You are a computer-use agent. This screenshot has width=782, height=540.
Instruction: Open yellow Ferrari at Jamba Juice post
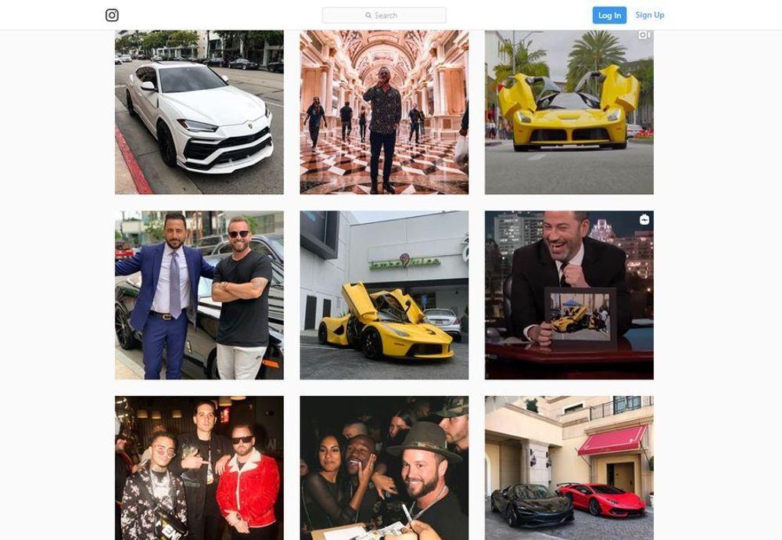pos(384,295)
